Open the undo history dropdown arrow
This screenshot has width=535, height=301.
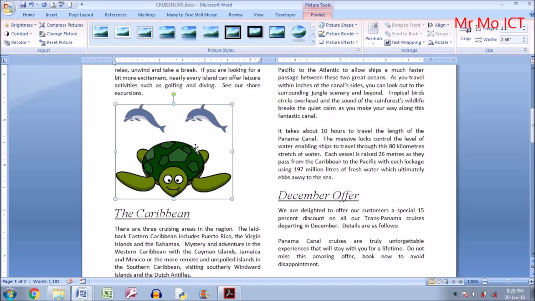coord(37,5)
